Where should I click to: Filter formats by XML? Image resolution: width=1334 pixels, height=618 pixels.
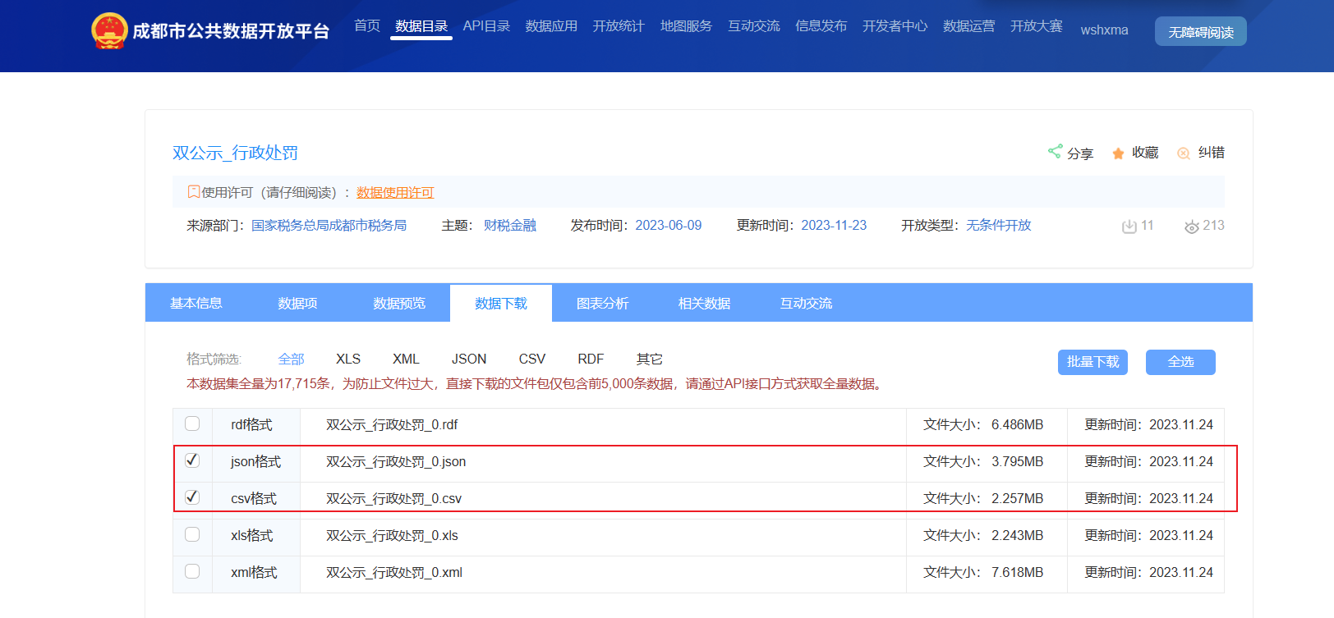pyautogui.click(x=406, y=359)
